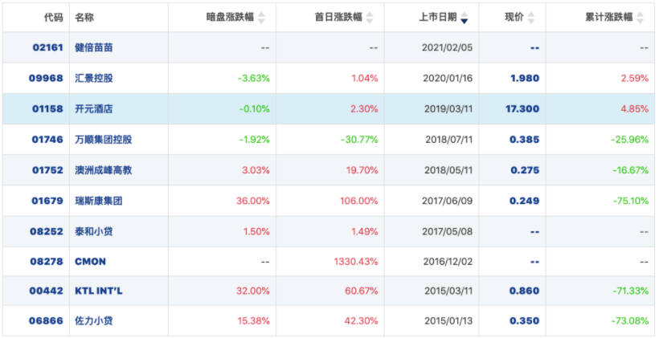Open stock code 01752
Viewport: 659px width, 338px height.
[48, 170]
